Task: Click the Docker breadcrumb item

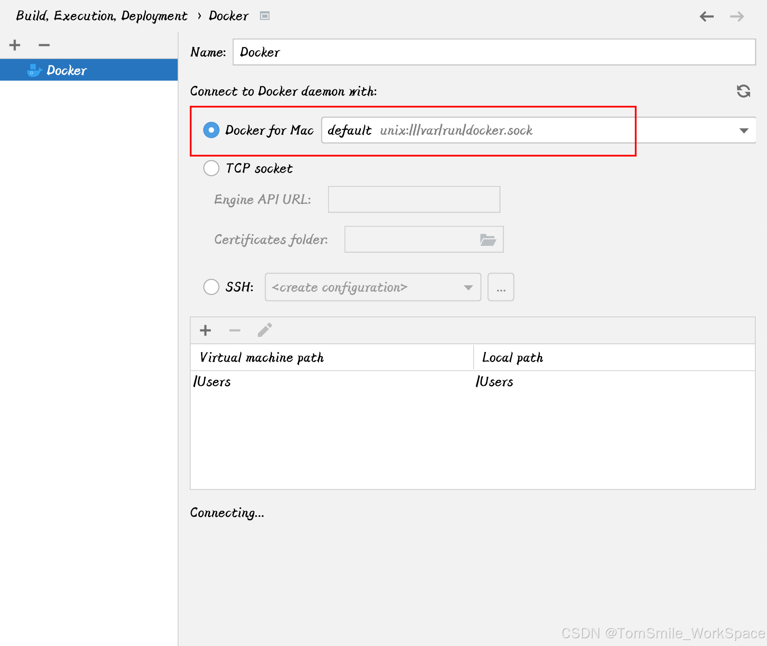Action: (x=228, y=16)
